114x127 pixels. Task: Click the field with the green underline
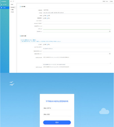click(77, 29)
